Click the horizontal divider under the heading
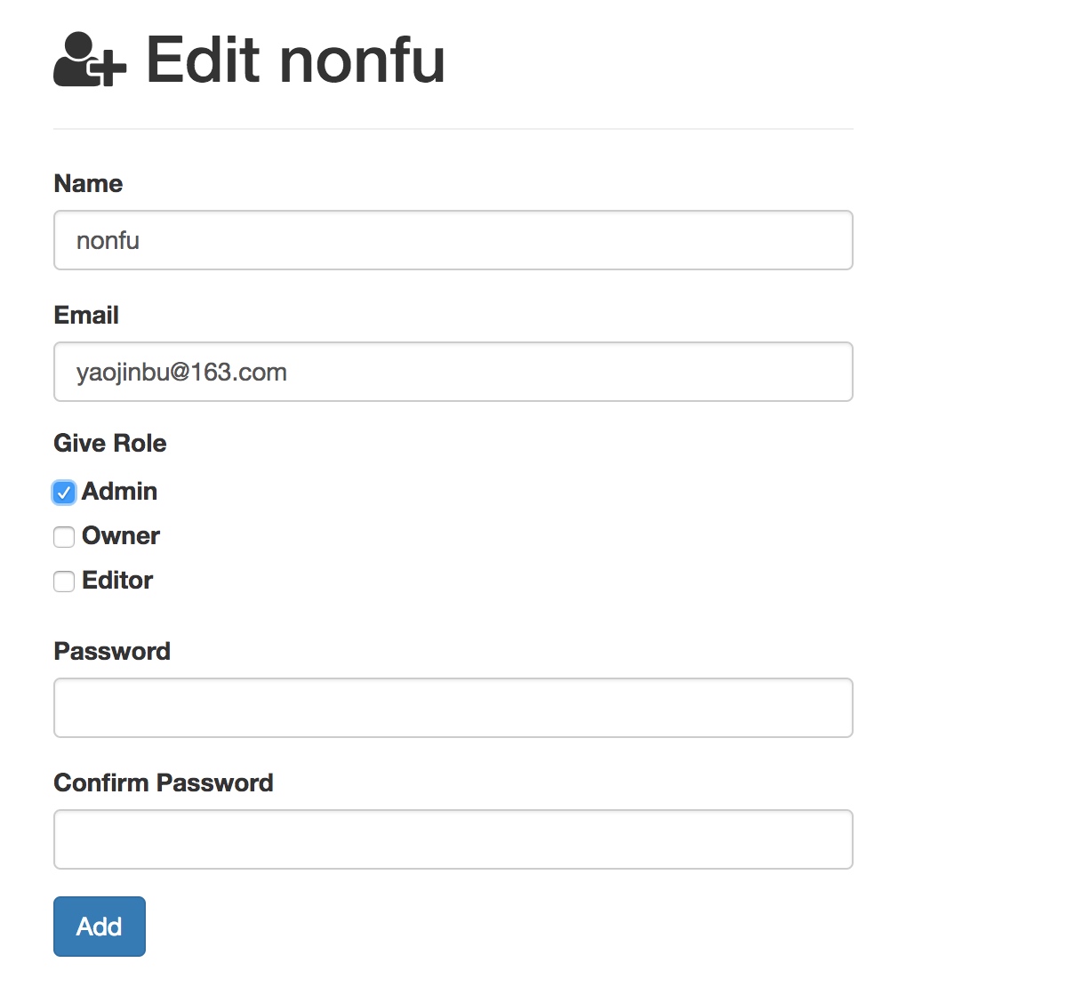 [x=453, y=129]
